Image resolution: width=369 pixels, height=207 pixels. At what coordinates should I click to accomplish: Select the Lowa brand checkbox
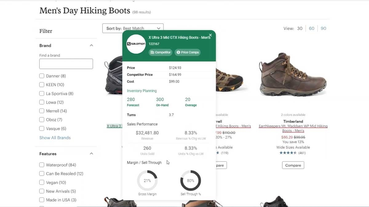(x=42, y=102)
